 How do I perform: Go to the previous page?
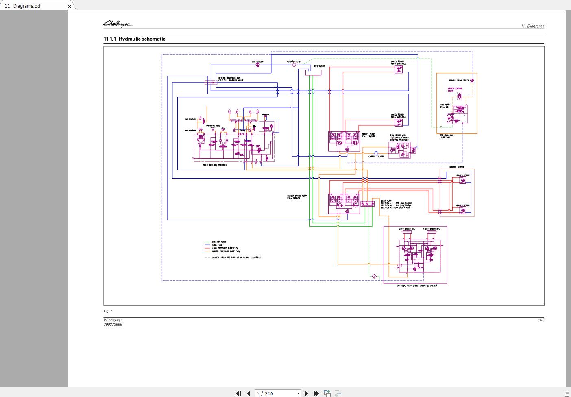[x=248, y=393]
